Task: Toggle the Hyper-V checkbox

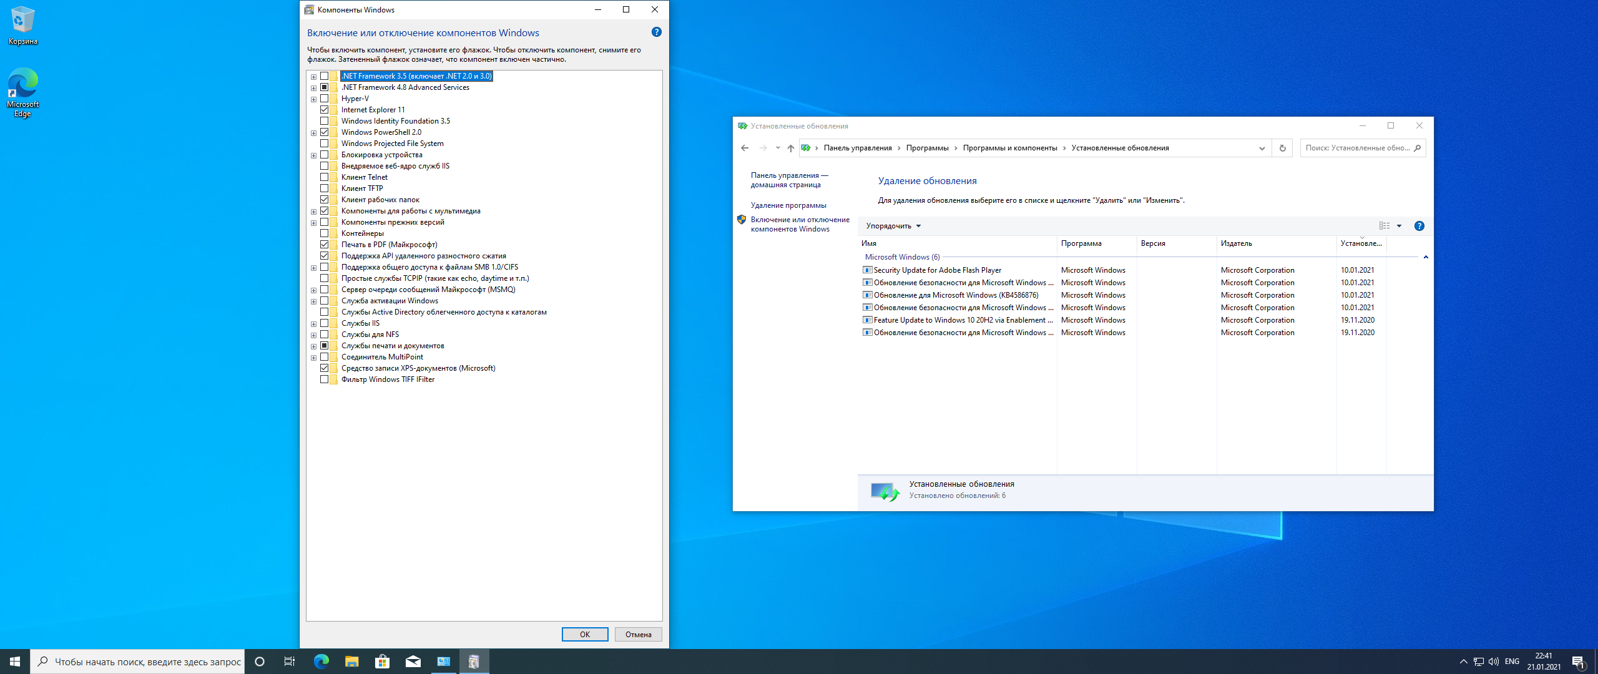Action: [324, 99]
